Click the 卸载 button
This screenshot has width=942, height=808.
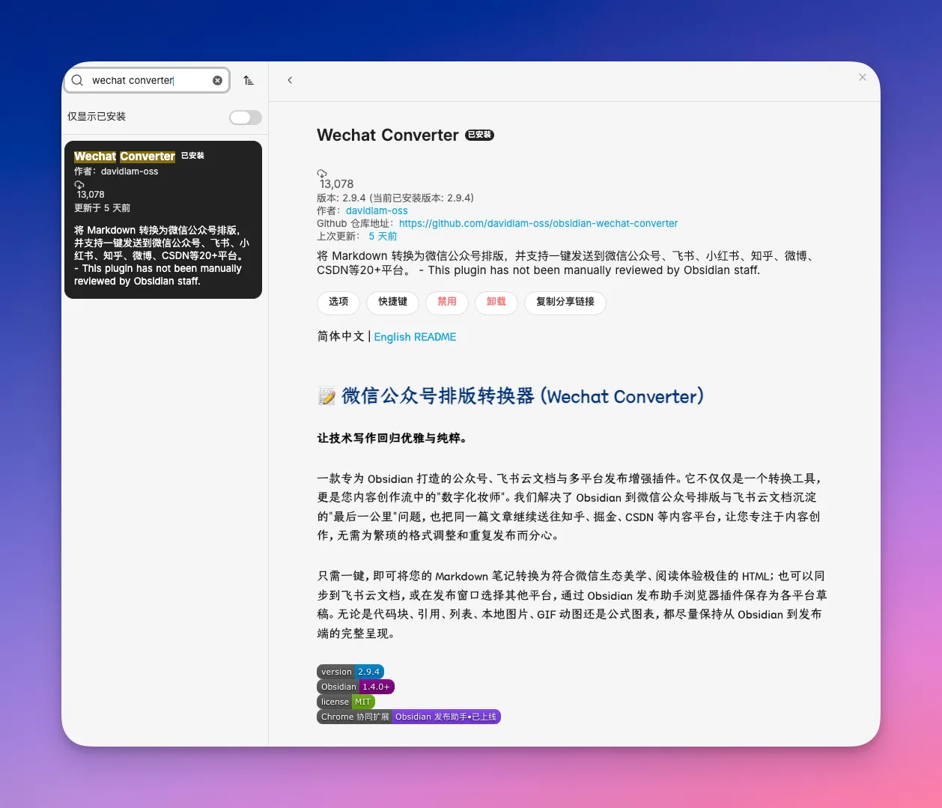[x=496, y=302]
